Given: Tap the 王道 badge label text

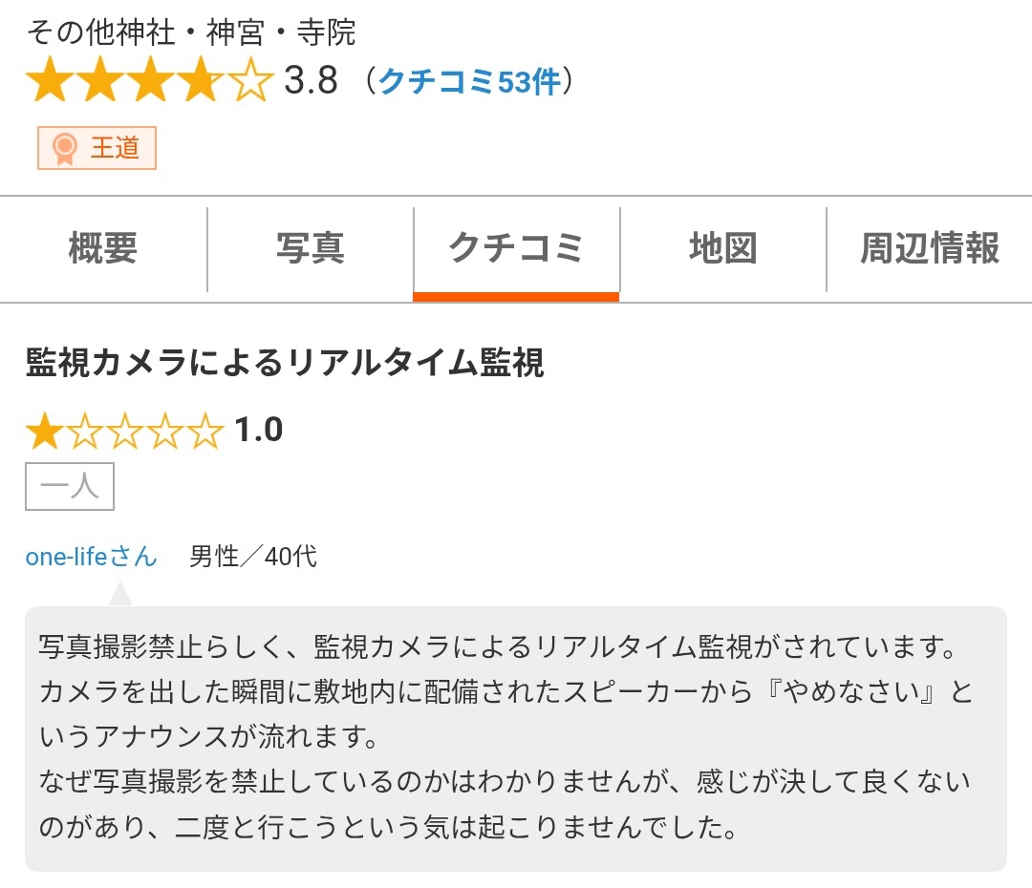Looking at the screenshot, I should (116, 148).
